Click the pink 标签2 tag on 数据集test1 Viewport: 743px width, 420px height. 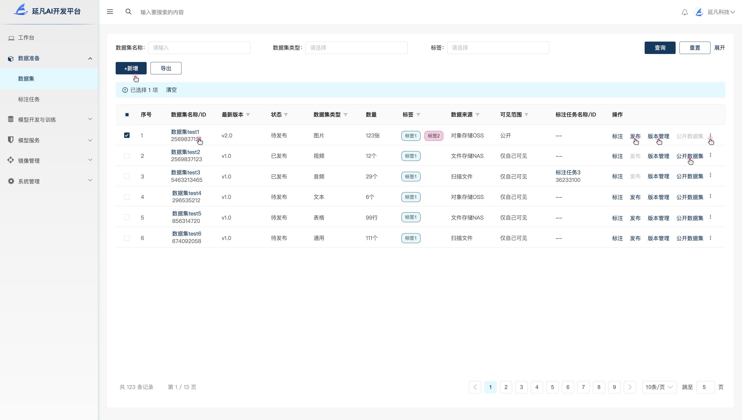tap(434, 136)
